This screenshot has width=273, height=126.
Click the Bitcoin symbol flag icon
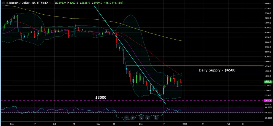tap(7, 3)
